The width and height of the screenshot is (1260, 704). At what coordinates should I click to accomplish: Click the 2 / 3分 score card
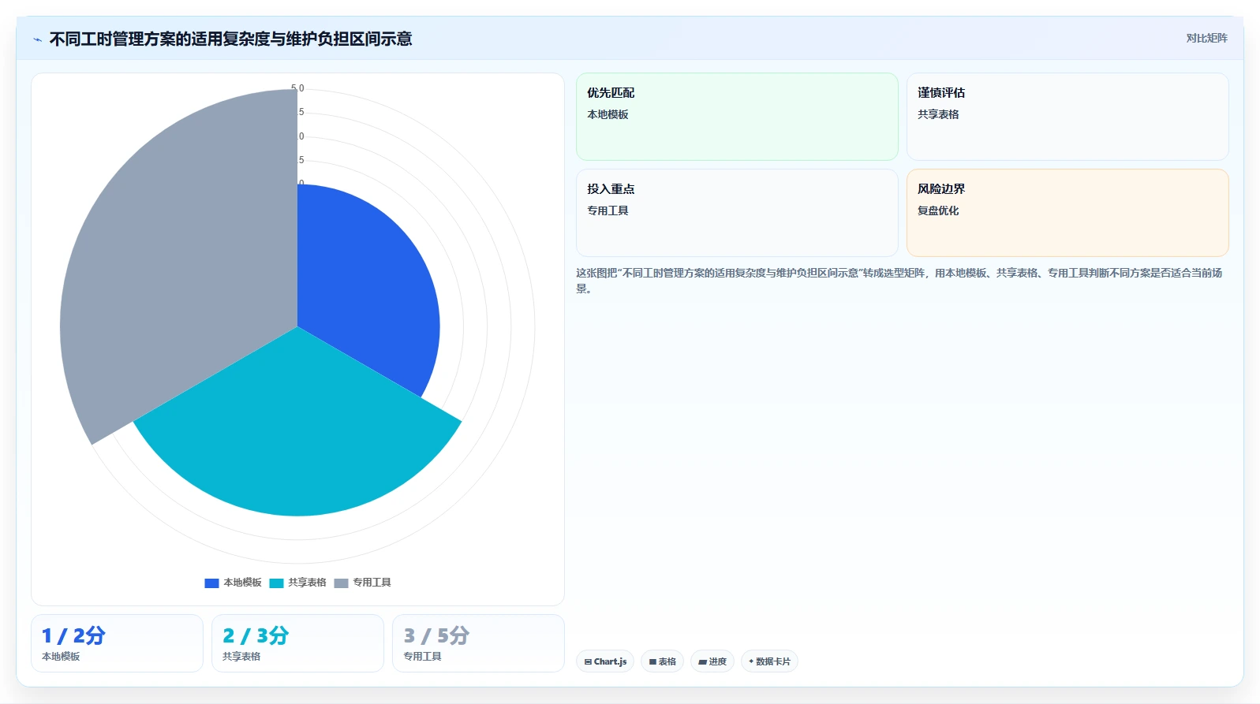tap(297, 643)
